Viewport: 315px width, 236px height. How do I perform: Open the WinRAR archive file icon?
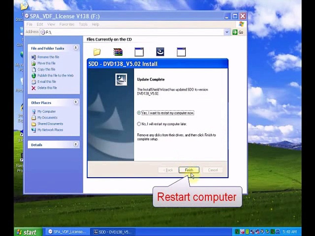click(x=118, y=52)
